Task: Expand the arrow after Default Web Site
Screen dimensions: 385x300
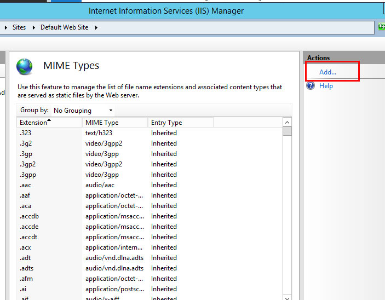Action: click(x=96, y=27)
